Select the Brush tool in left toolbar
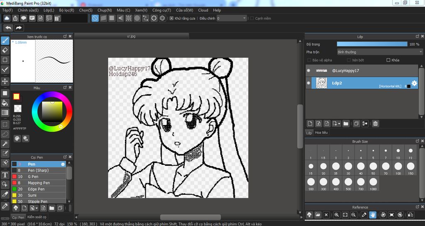Screen dimensions: 425x226 click(x=5, y=41)
